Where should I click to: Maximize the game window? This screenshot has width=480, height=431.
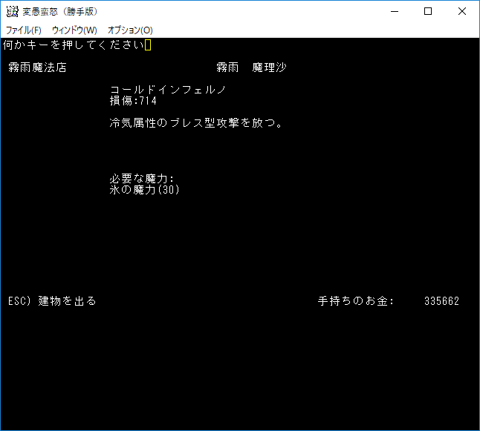tap(428, 12)
